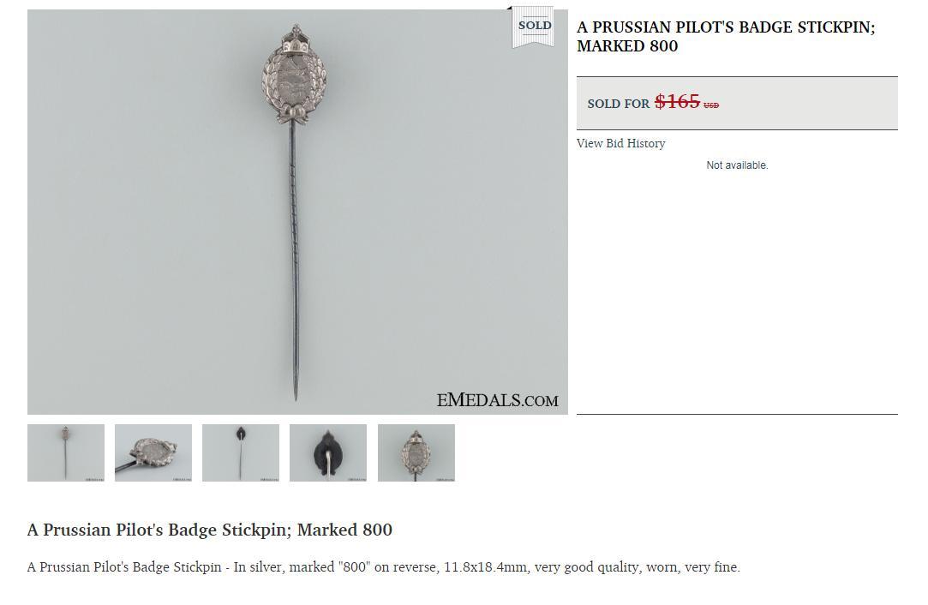The image size is (928, 605).
Task: View the dark reverse close-up thumbnail
Action: pyautogui.click(x=328, y=452)
